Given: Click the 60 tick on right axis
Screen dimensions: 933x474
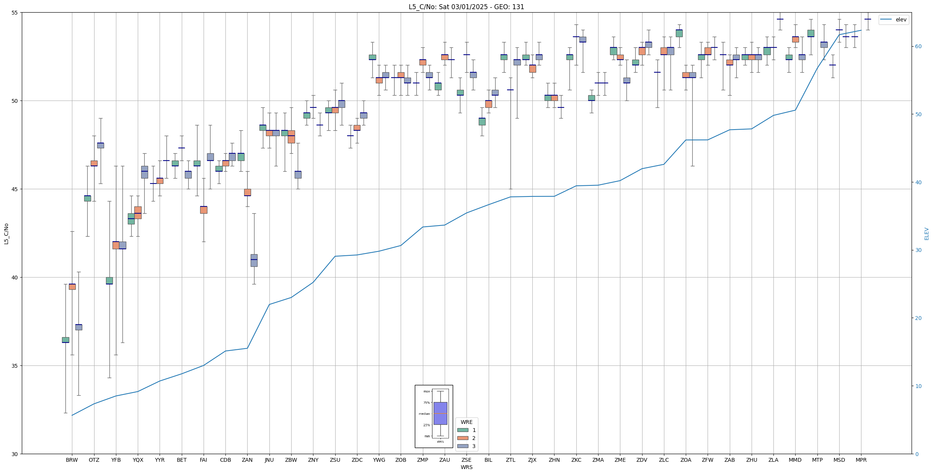Looking at the screenshot, I should [x=918, y=47].
